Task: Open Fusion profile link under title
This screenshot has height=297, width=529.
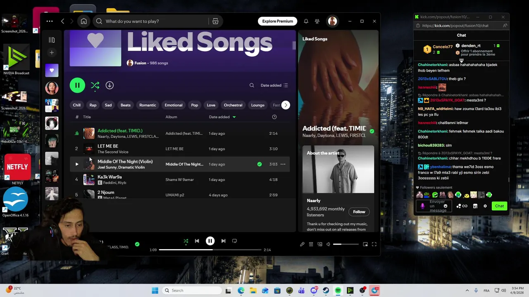Action: coord(141,63)
